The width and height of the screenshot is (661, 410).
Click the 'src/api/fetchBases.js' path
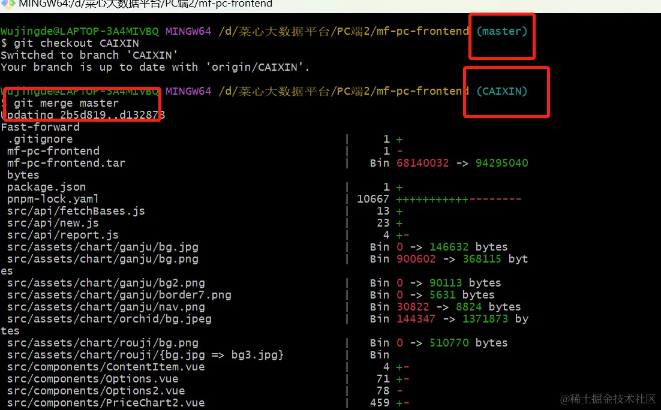pos(76,210)
